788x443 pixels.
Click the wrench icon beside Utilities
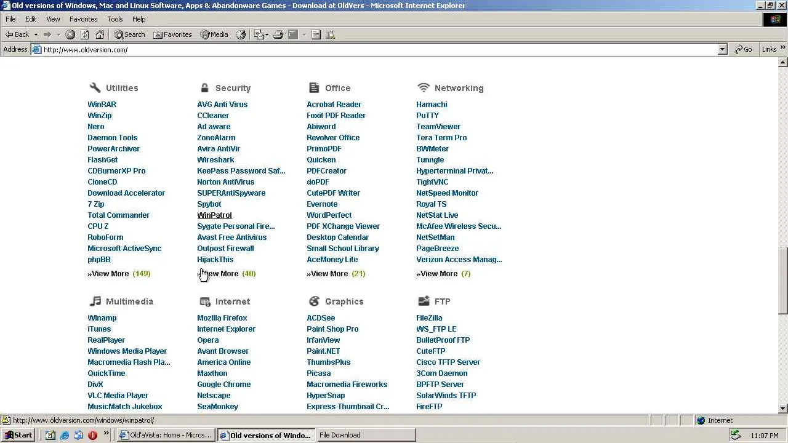95,87
